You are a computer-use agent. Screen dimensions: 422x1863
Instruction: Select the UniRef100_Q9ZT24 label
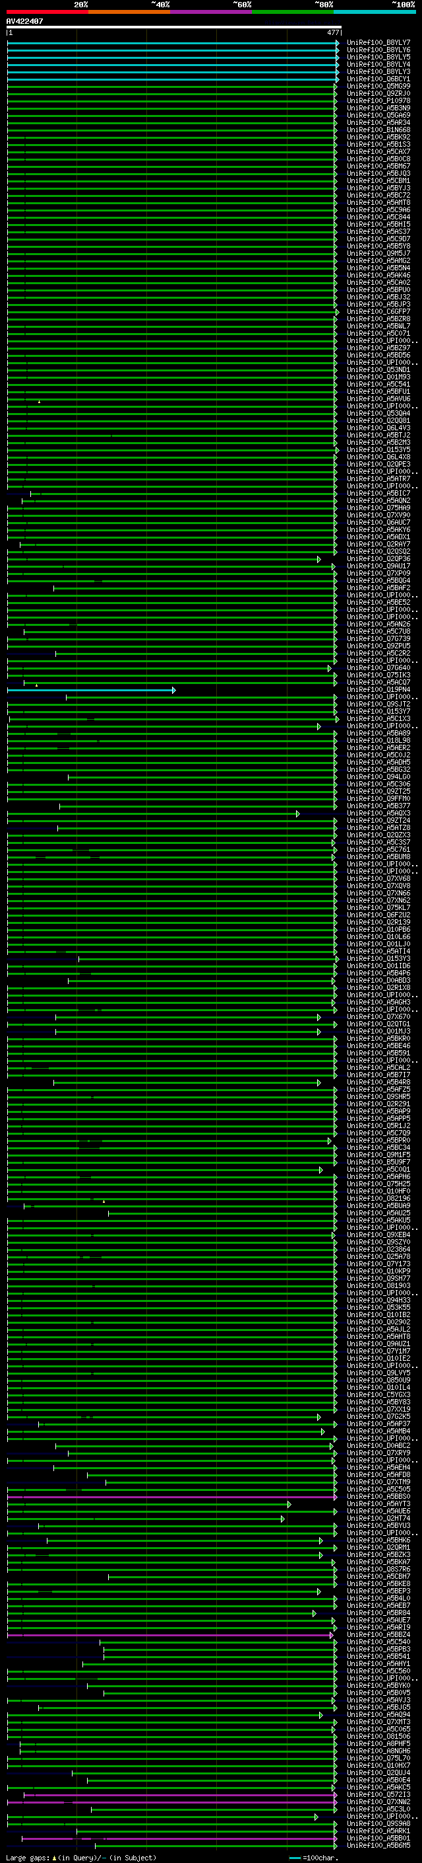[378, 820]
